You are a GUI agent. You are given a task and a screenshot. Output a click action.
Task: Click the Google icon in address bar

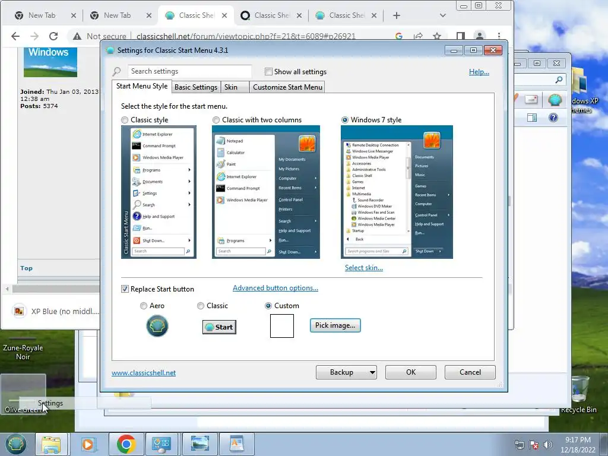click(x=398, y=36)
